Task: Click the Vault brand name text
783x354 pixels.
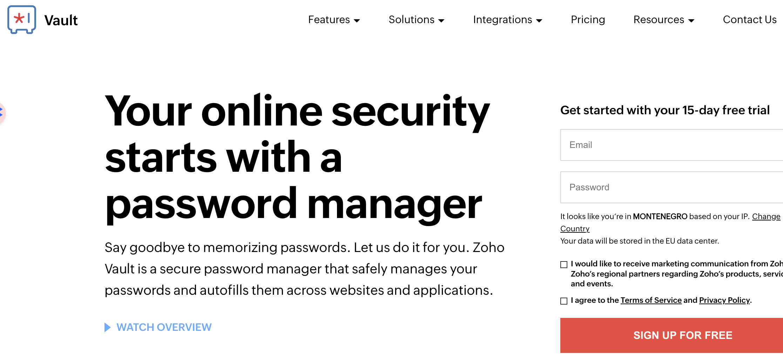Action: [61, 20]
